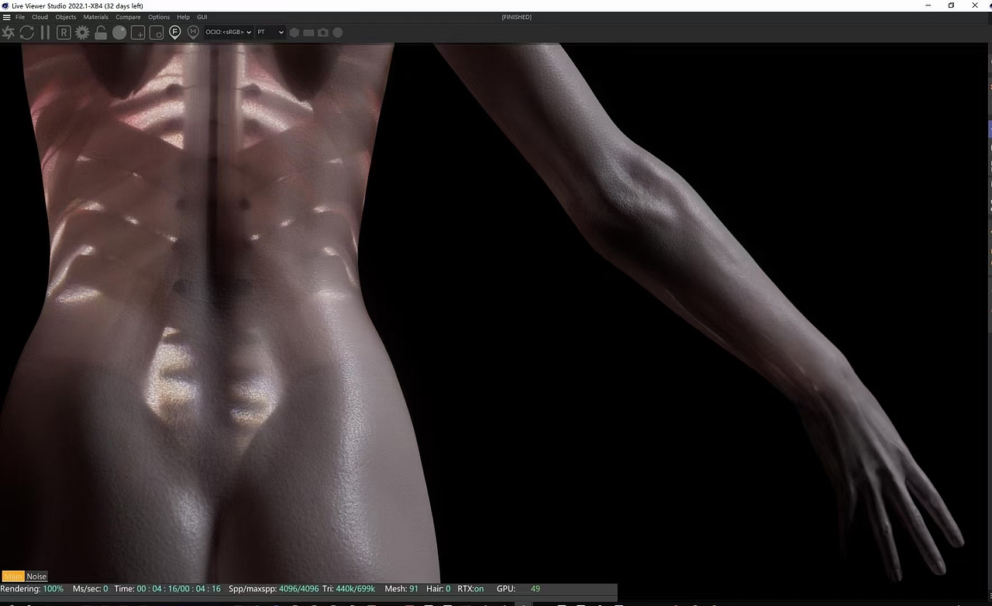Click the camera toolbar icon
Screen dimensions: 992x606
323,33
